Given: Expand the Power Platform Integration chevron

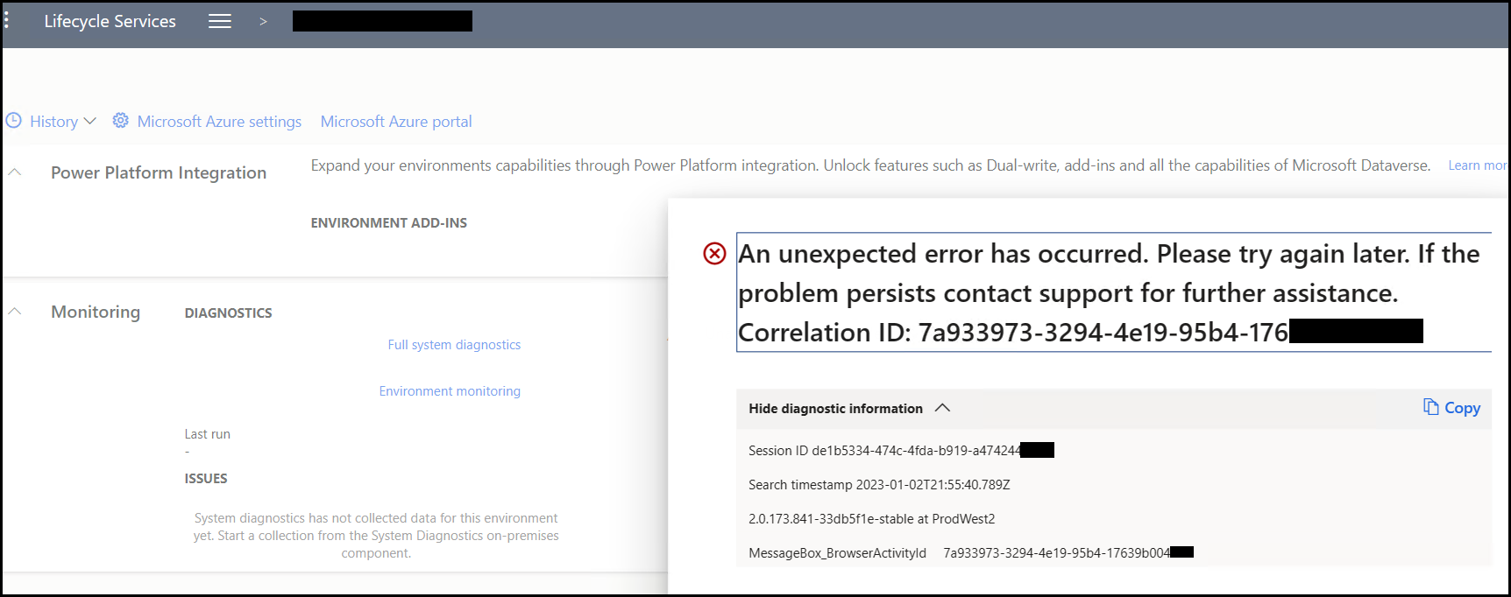Looking at the screenshot, I should [14, 171].
